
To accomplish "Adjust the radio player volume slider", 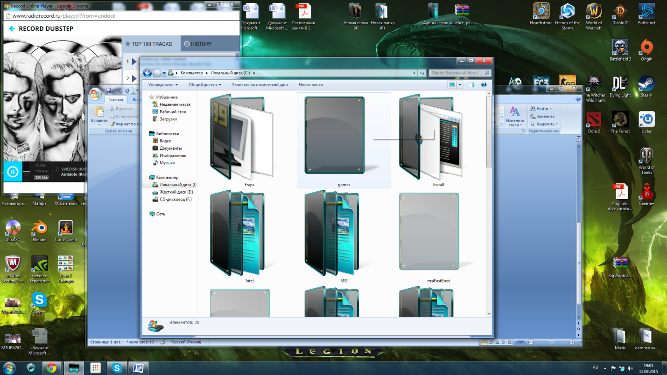I will [x=27, y=172].
